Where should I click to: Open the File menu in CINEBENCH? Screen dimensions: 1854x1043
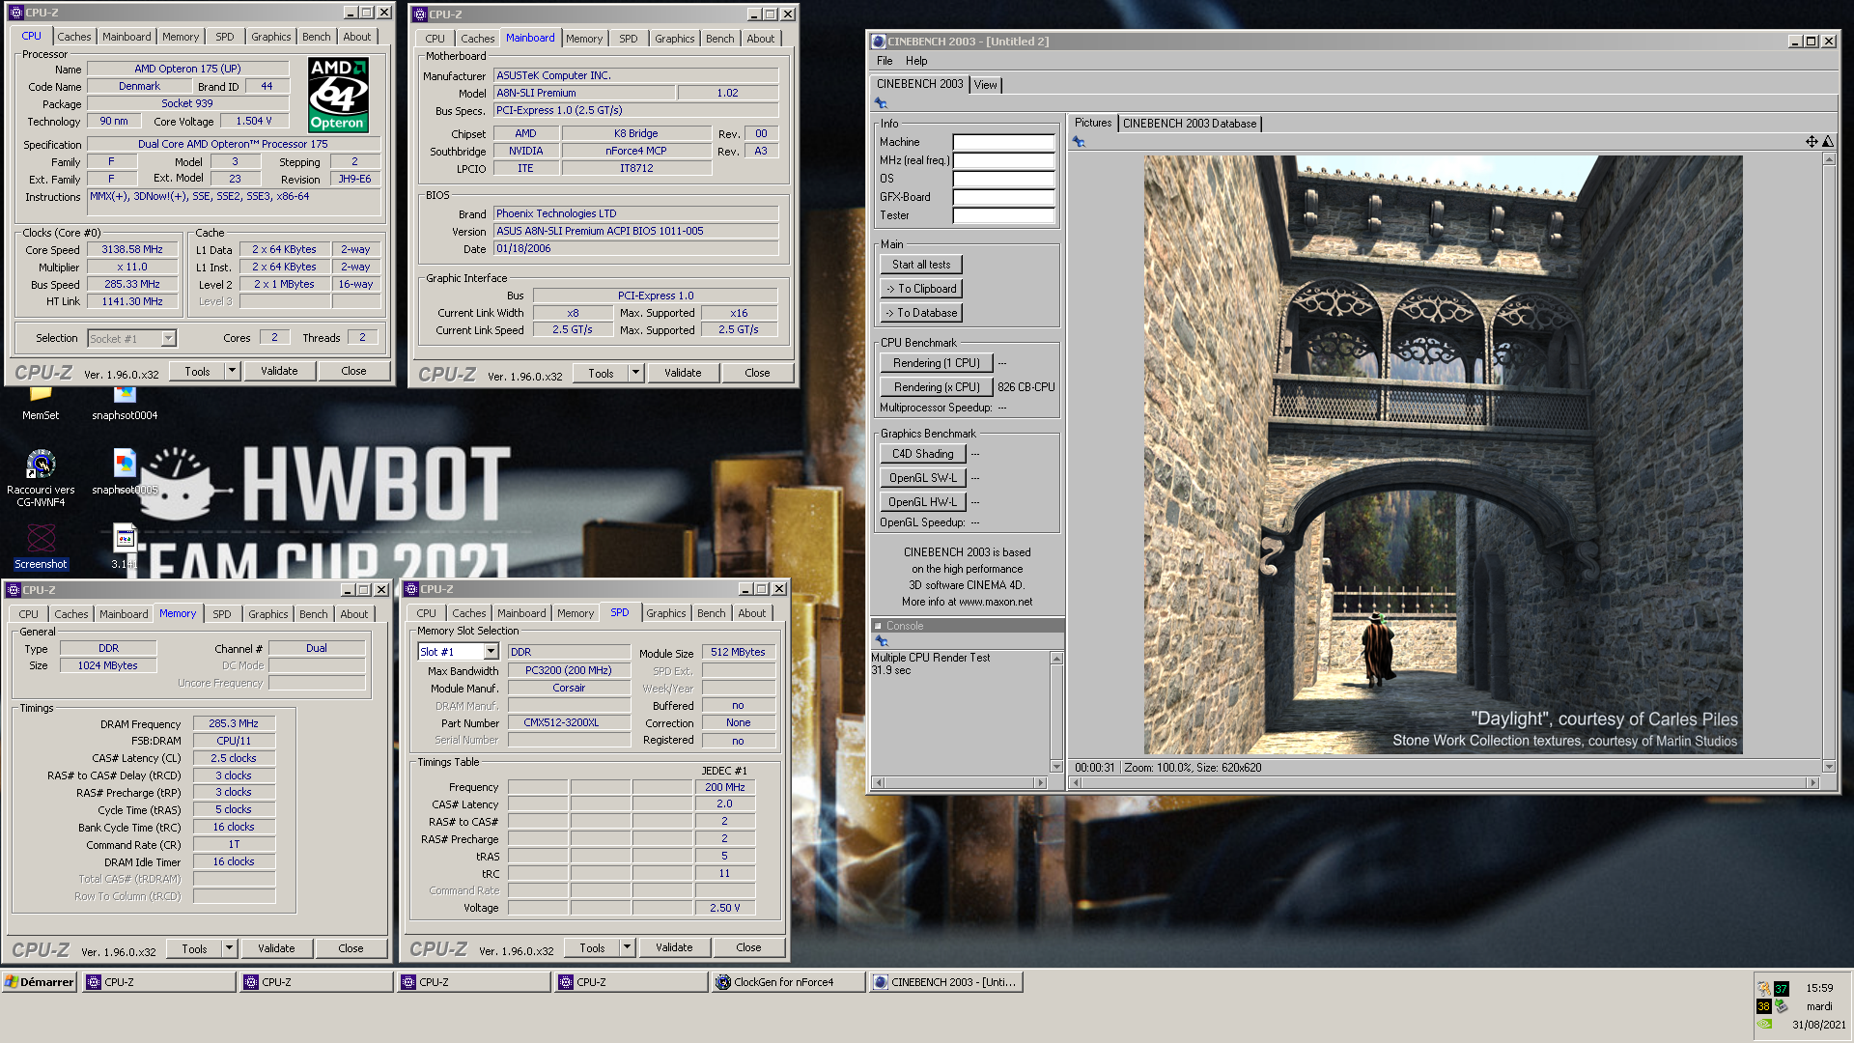[x=885, y=61]
